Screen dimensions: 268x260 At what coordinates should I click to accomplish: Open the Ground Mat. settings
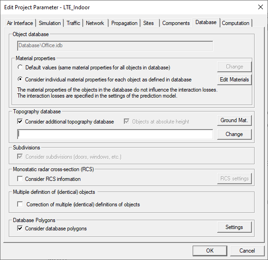[234, 120]
